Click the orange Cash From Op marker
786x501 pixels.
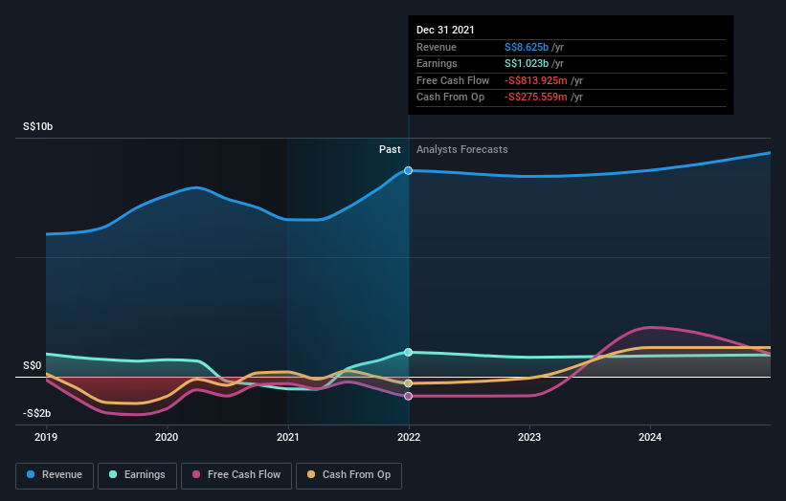409,383
